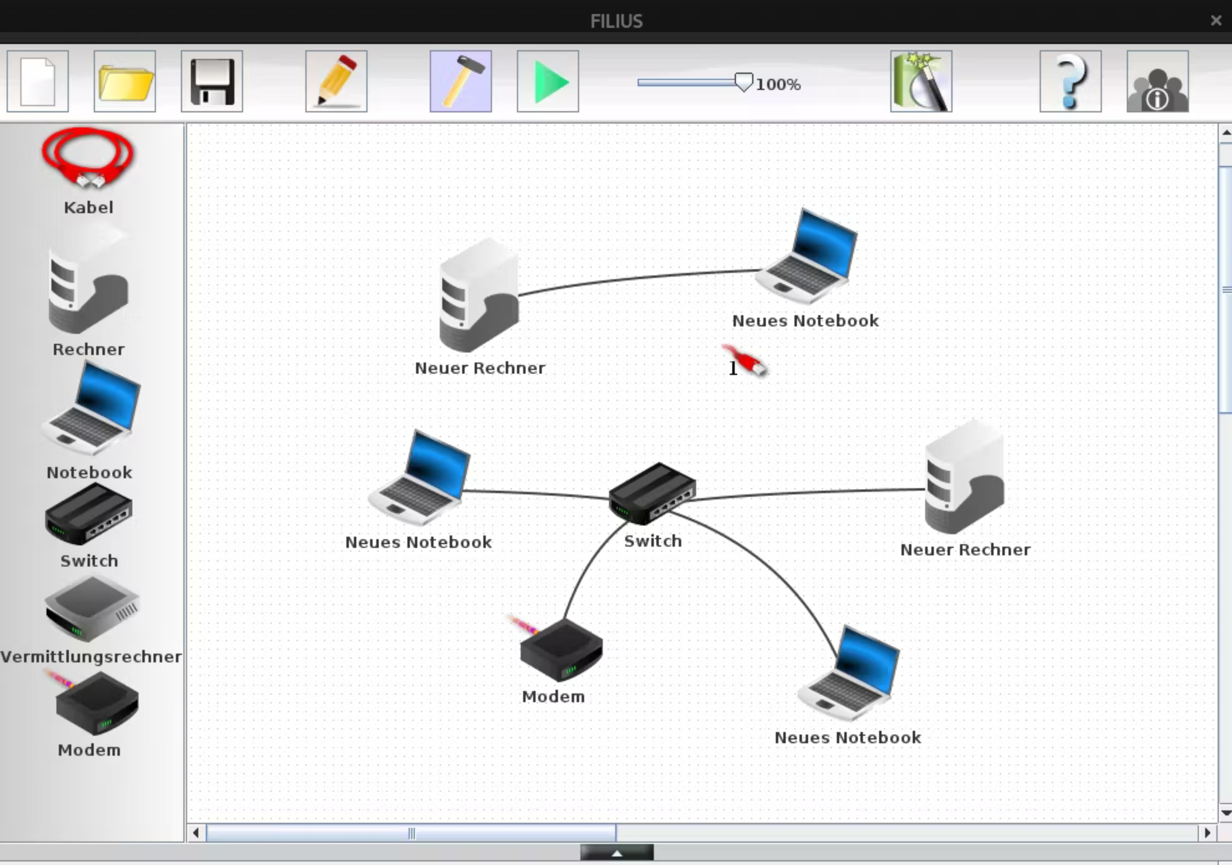
Task: Click vertical scrollbar up arrow
Action: (x=1226, y=133)
